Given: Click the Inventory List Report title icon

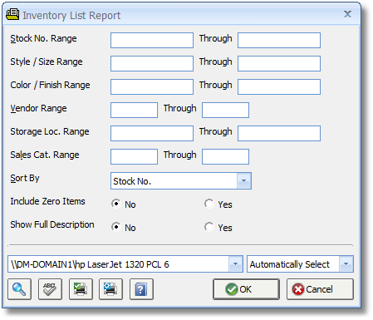Looking at the screenshot, I should pyautogui.click(x=12, y=14).
